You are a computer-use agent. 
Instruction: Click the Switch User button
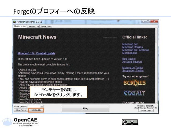(x=146, y=111)
